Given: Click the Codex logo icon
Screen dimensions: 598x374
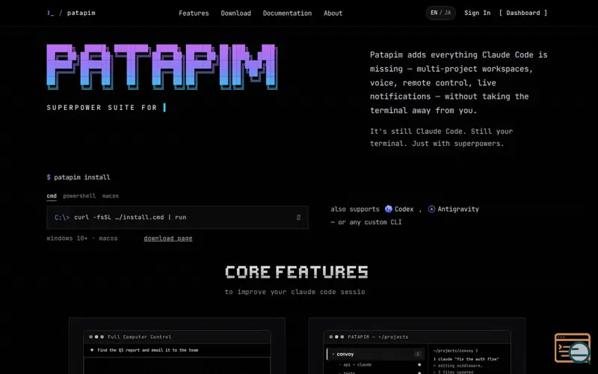Looking at the screenshot, I should (x=388, y=209).
